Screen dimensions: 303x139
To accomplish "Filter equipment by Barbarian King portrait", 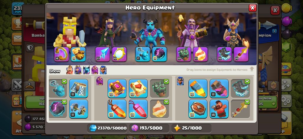I will click(x=70, y=70).
